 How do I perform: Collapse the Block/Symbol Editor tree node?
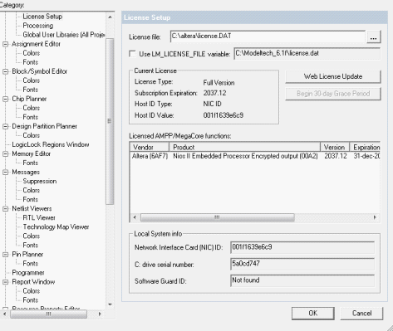5,71
